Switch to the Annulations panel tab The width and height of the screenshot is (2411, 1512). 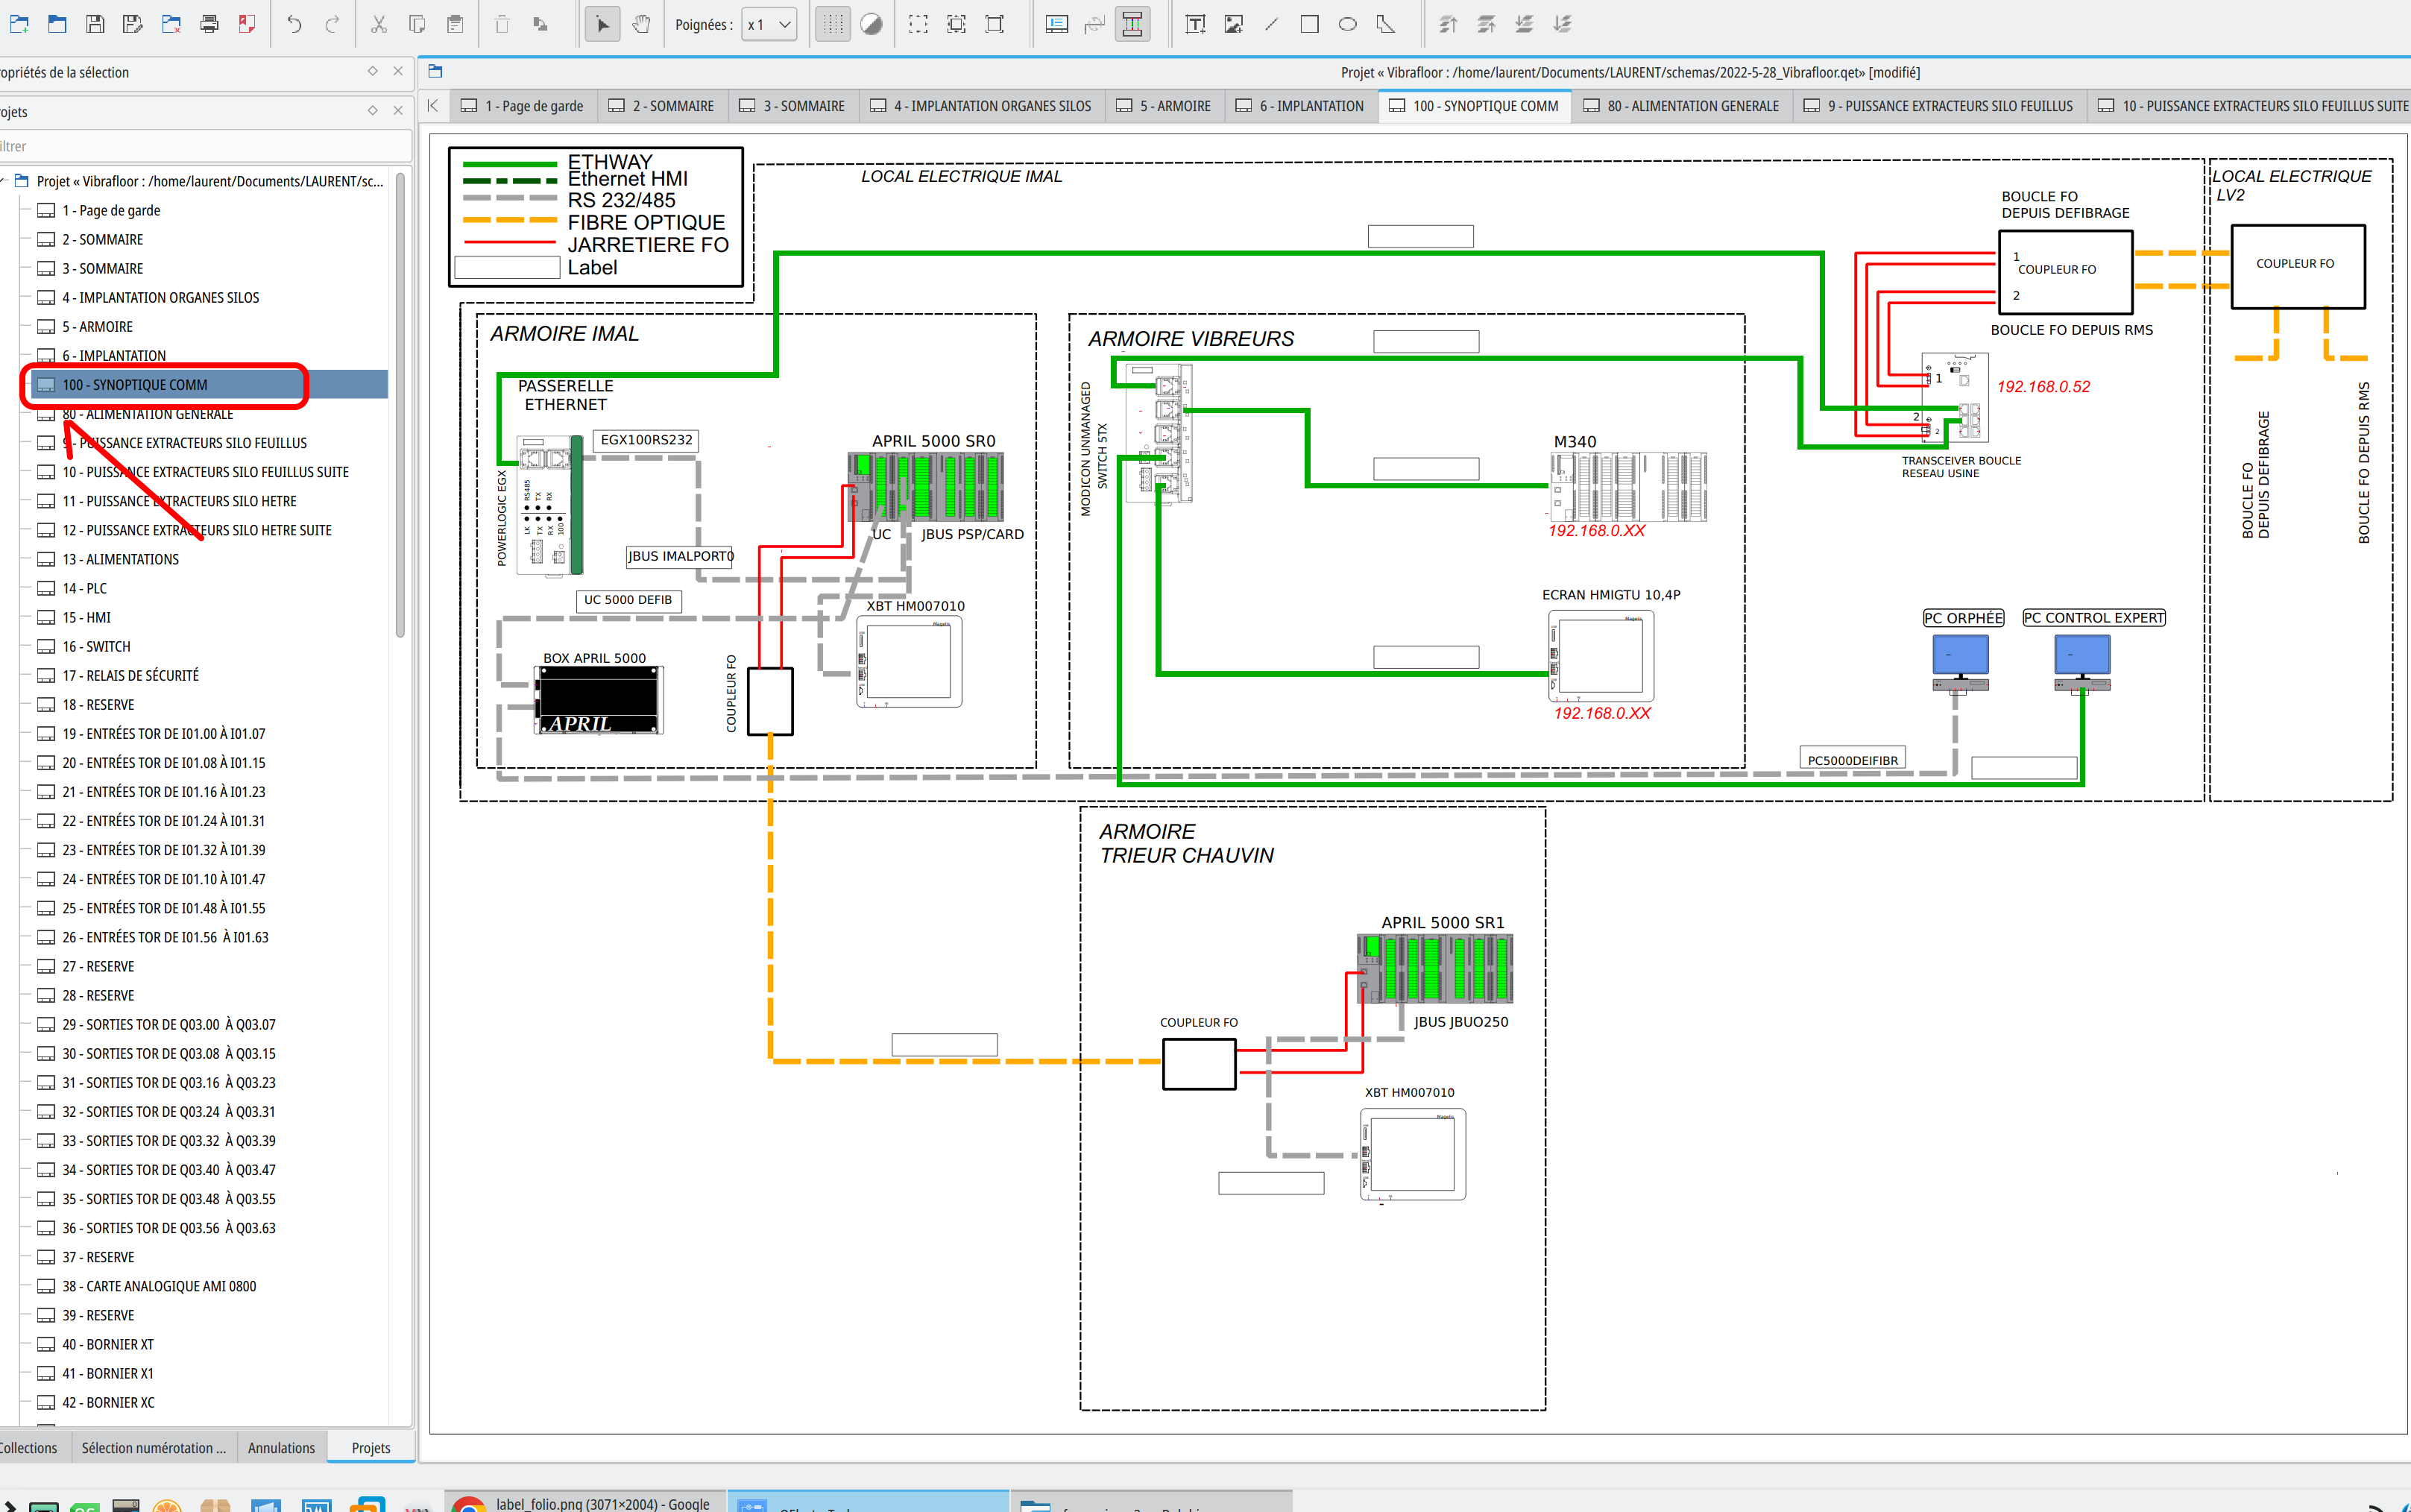(281, 1448)
